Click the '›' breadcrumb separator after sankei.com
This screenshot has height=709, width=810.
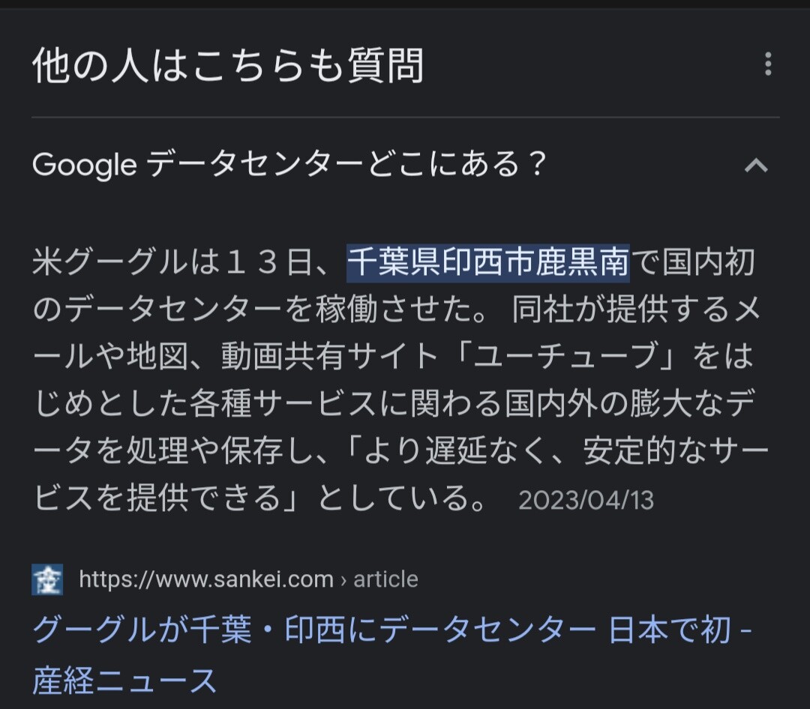tap(343, 579)
